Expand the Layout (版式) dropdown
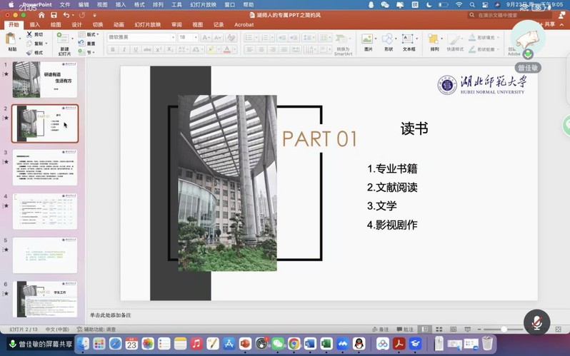570x356 pixels. click(91, 34)
